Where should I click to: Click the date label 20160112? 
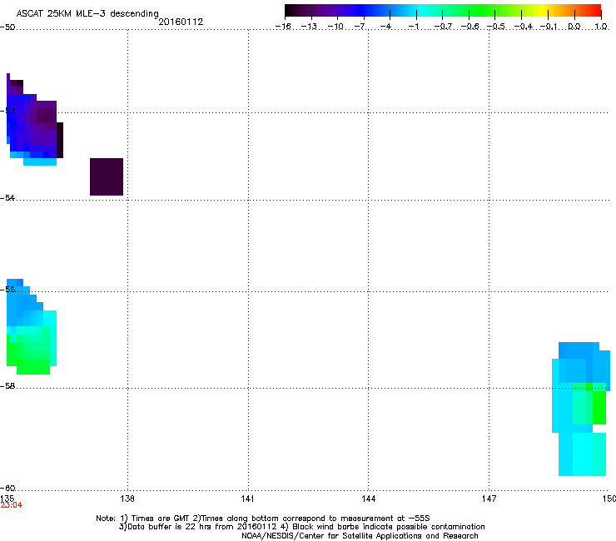click(x=181, y=22)
